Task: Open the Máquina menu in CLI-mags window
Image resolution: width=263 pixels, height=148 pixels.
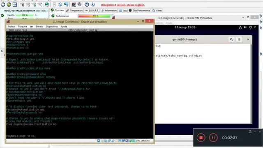Action: tap(23, 26)
